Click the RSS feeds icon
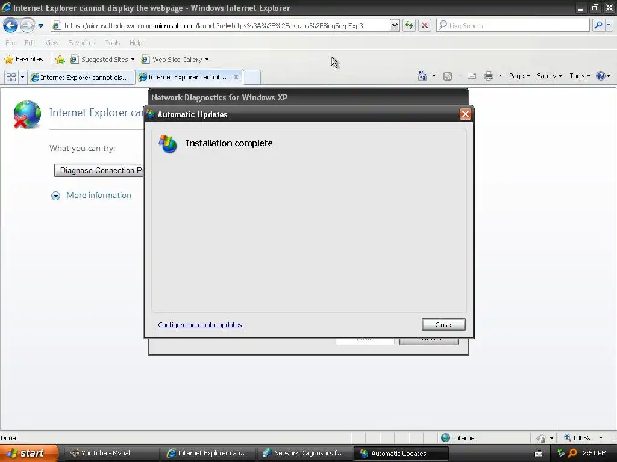The height and width of the screenshot is (462, 617). [x=448, y=76]
